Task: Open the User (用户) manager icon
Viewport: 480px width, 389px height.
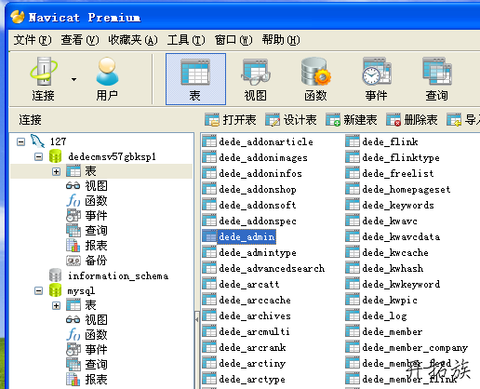Action: coord(107,79)
